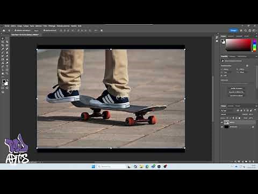Click the third quick action button in Properties
The height and width of the screenshot is (194, 258).
point(236,95)
